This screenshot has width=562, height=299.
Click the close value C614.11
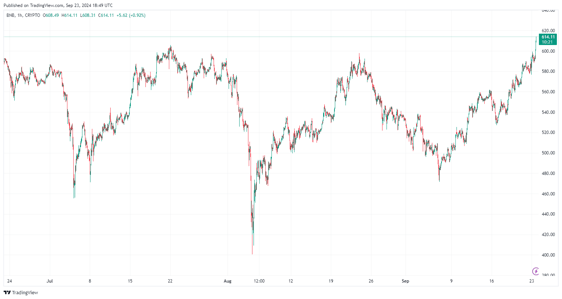click(106, 15)
